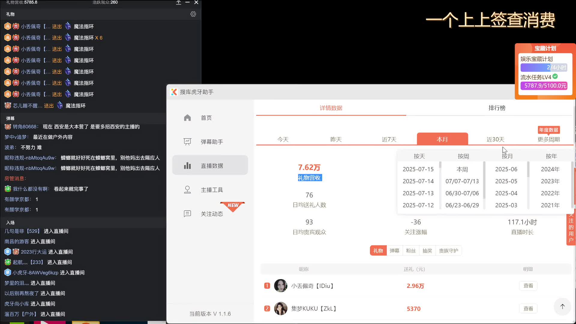Choose 06/30-07/06 week option
The image size is (576, 324).
462,193
